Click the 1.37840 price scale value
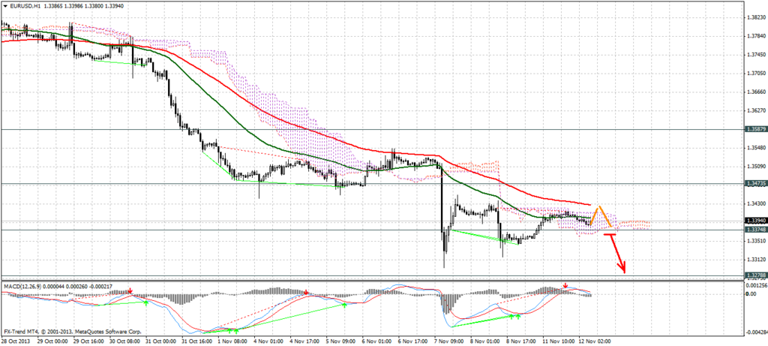Image resolution: width=768 pixels, height=346 pixels. click(756, 36)
